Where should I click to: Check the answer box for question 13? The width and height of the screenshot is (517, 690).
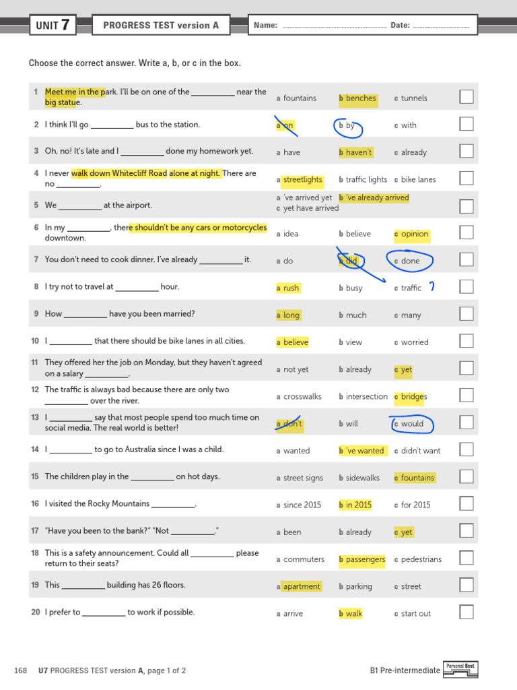click(x=467, y=422)
